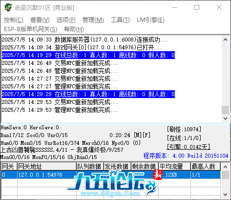Click the 0:20:24 uptime timer
This screenshot has width=231, height=200.
pos(120,135)
